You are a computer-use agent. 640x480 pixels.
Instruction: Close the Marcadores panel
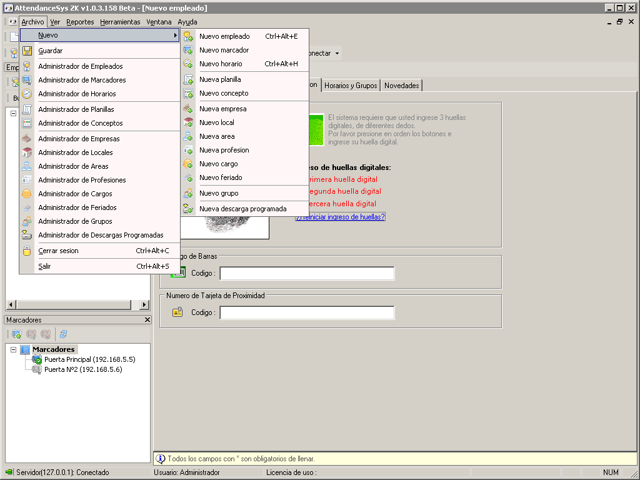pyautogui.click(x=147, y=319)
